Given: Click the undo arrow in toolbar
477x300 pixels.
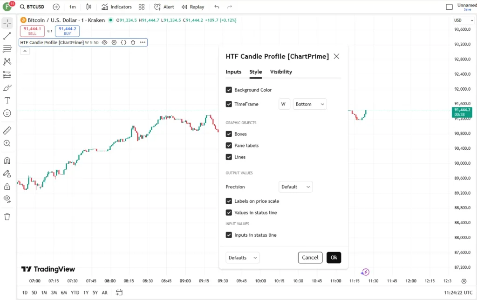Looking at the screenshot, I should pyautogui.click(x=217, y=7).
